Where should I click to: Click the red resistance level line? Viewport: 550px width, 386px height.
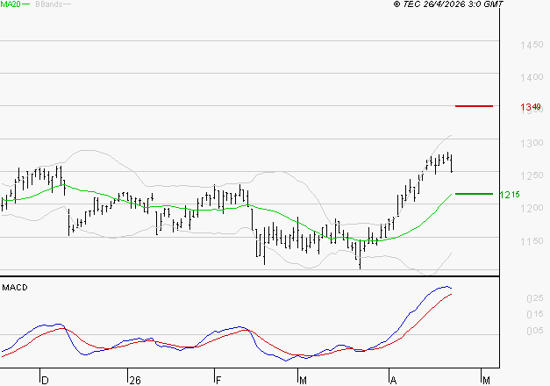[474, 106]
